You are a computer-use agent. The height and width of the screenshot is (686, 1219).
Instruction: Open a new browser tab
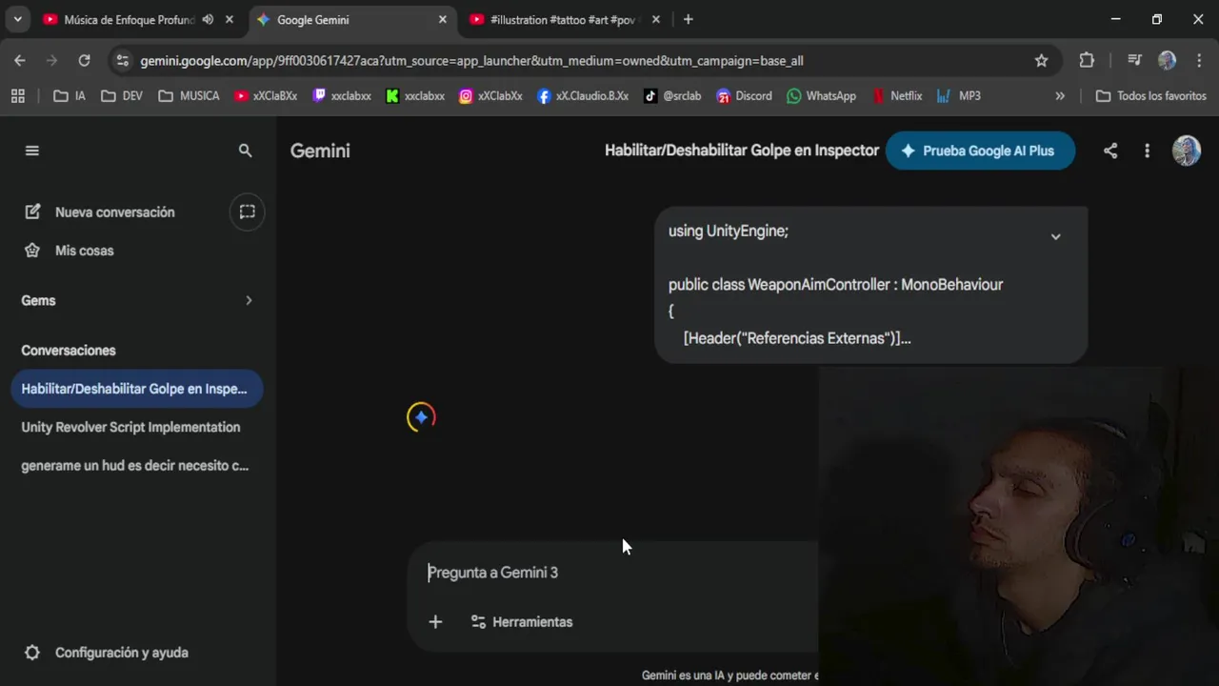tap(689, 19)
